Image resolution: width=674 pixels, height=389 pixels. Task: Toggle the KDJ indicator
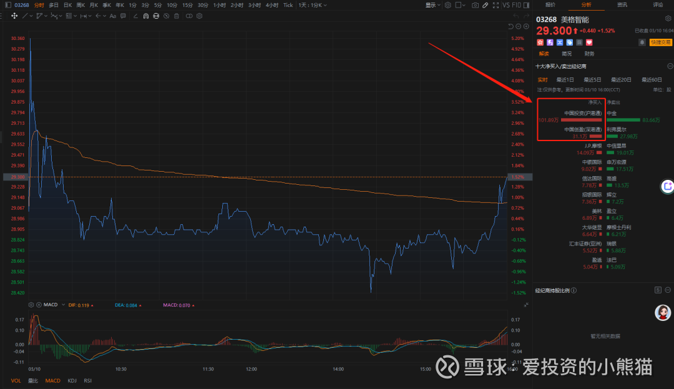[72, 381]
